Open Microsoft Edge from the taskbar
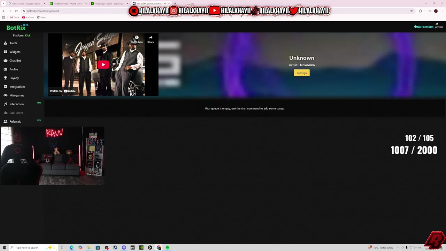 [71, 248]
